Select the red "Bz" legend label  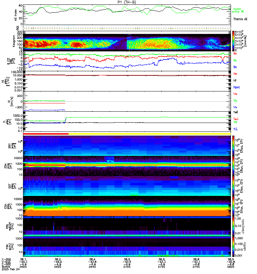coord(235,53)
